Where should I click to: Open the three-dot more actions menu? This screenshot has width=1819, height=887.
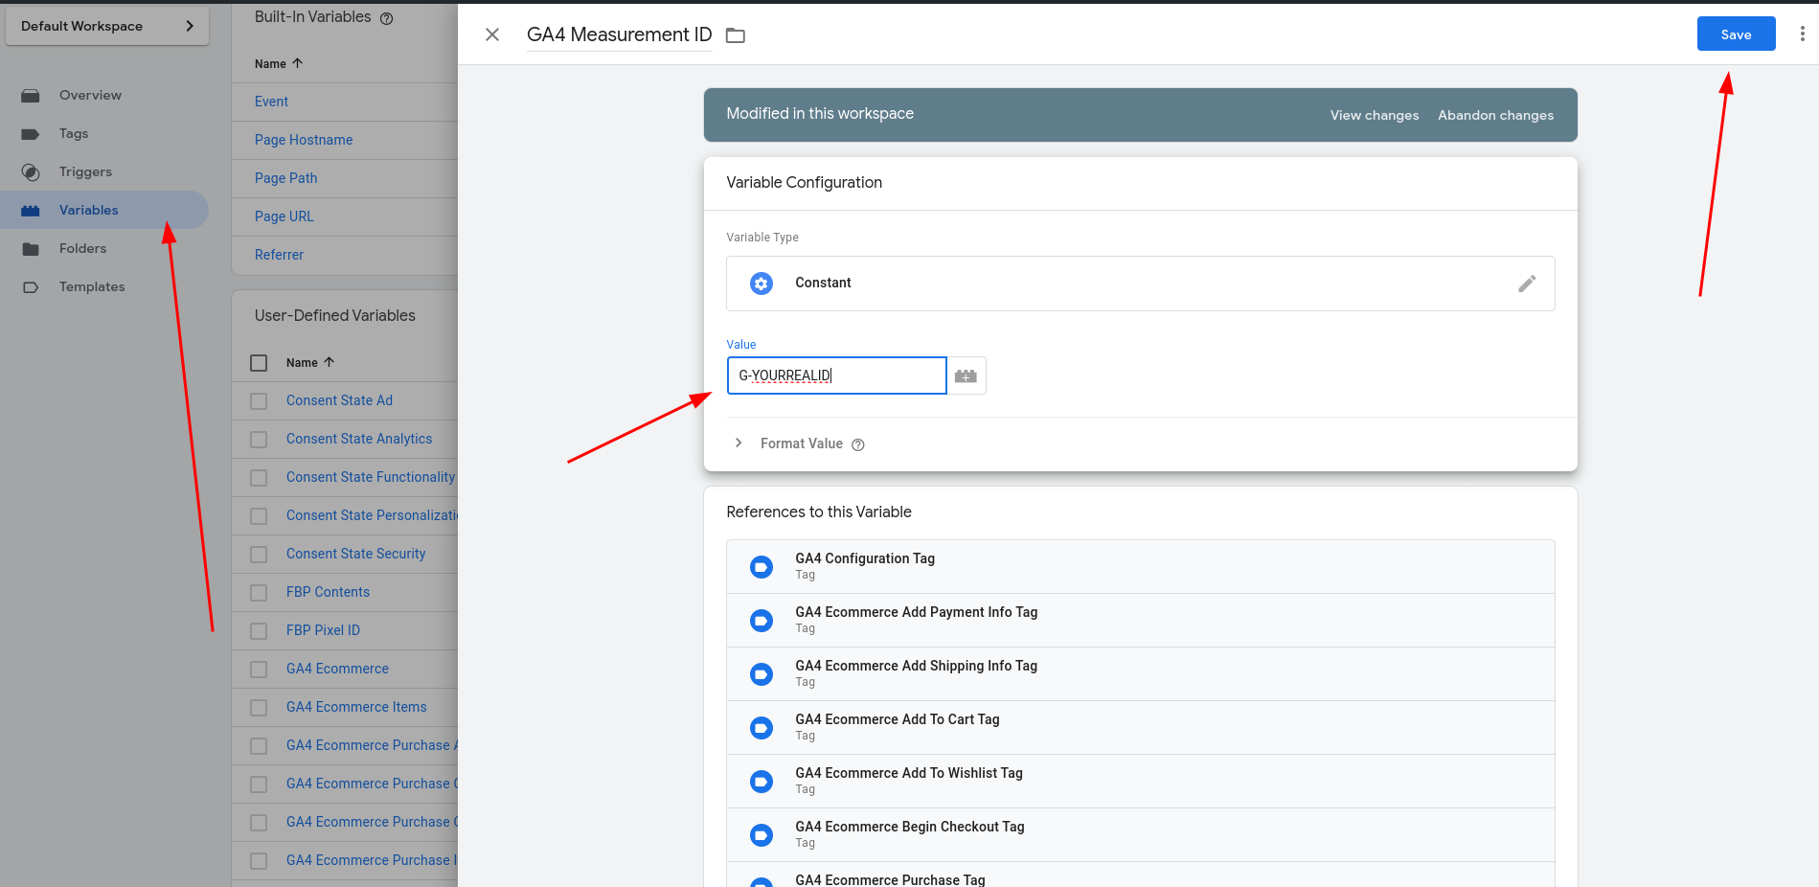1802,34
